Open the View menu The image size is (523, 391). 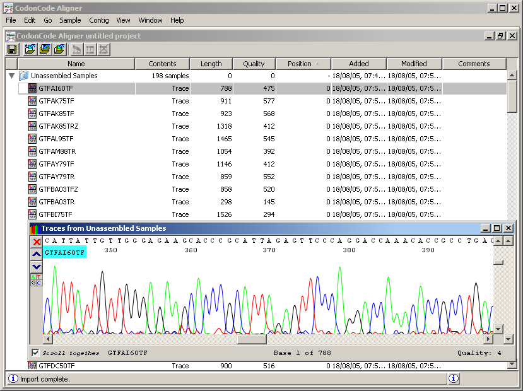[123, 20]
